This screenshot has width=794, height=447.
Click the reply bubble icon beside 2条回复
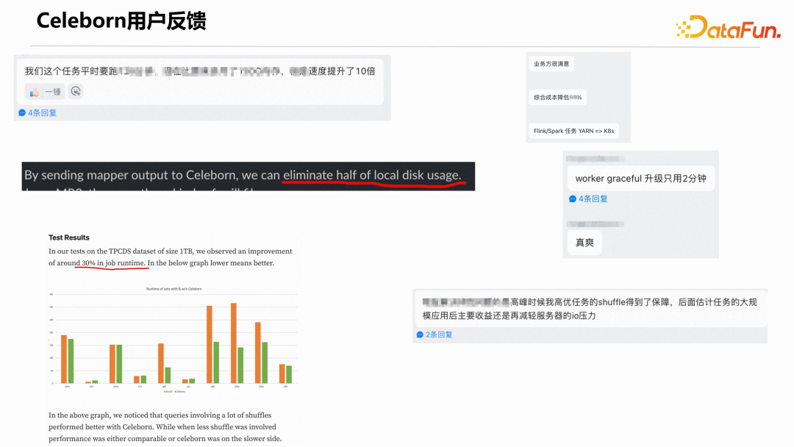tap(420, 335)
